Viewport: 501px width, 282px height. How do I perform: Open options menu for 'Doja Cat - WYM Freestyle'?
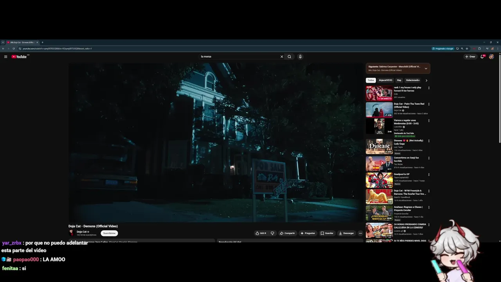pyautogui.click(x=429, y=191)
